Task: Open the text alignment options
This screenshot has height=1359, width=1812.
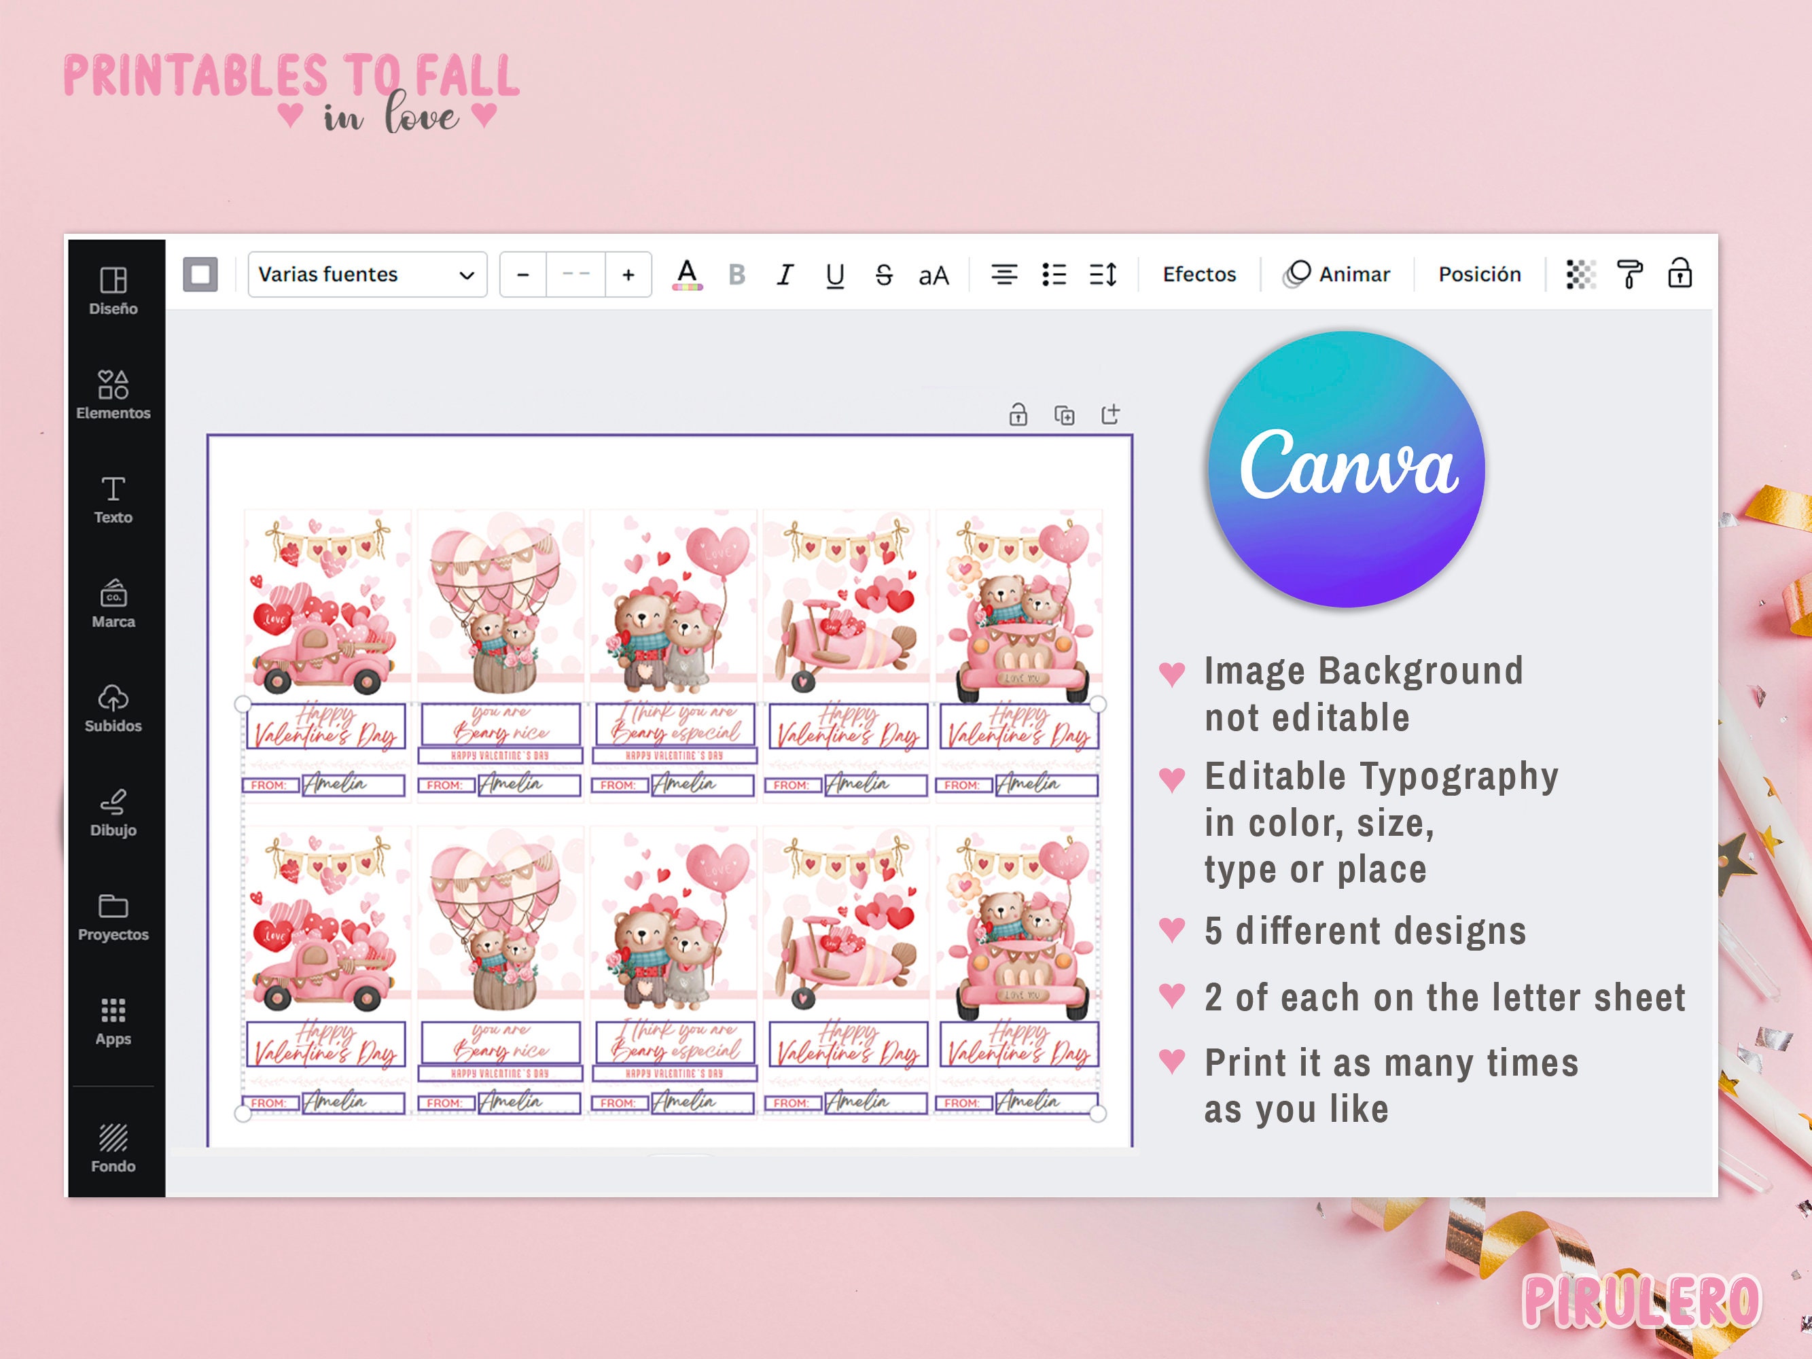Action: click(x=1004, y=275)
